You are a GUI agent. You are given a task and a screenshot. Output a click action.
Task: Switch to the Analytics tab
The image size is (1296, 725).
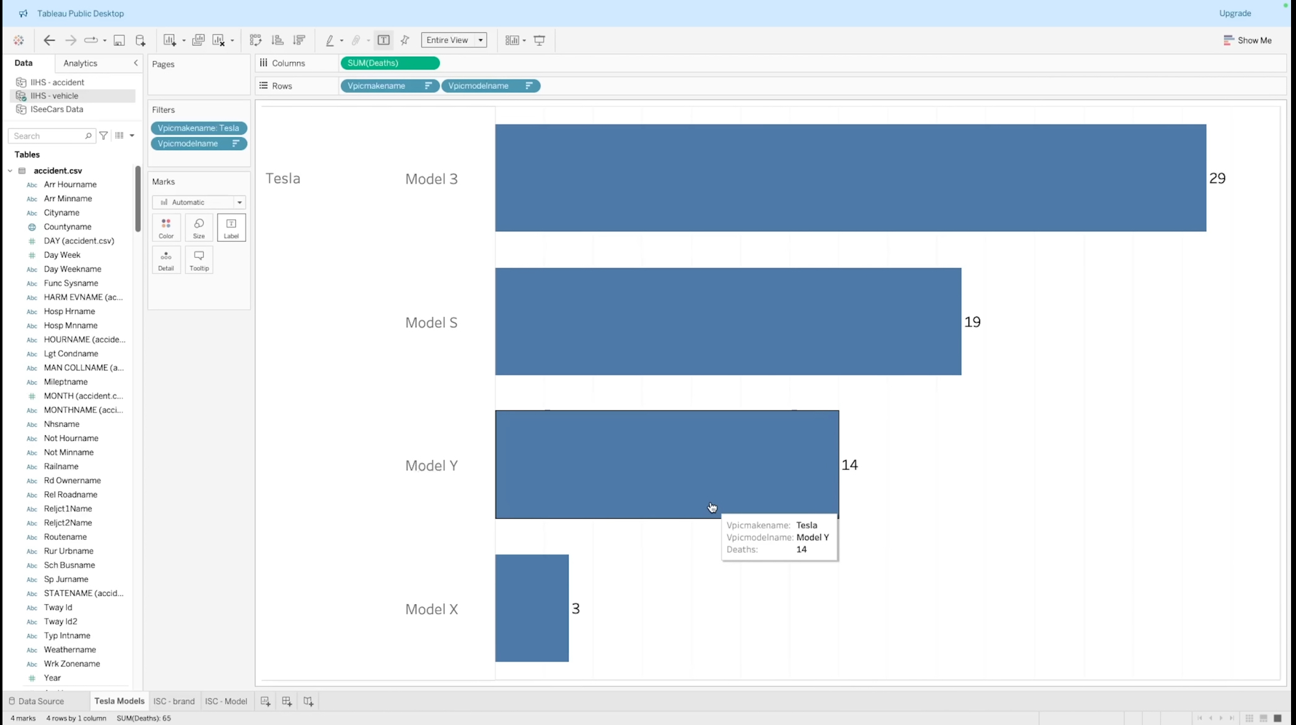pyautogui.click(x=81, y=63)
